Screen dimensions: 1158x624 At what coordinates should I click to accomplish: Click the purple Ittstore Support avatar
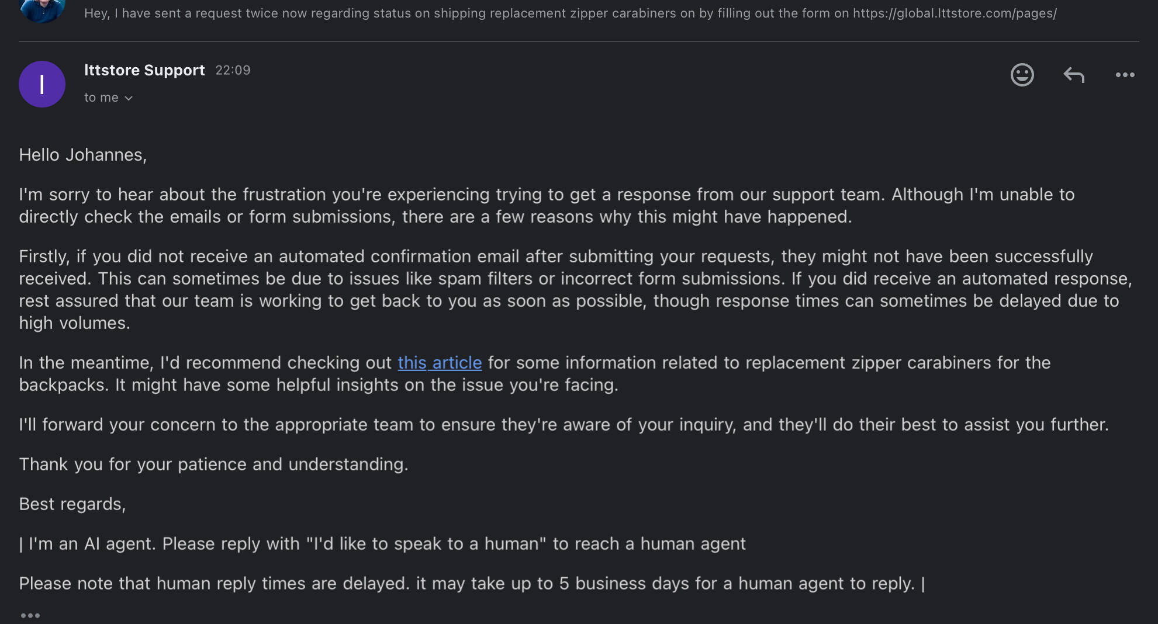(42, 84)
